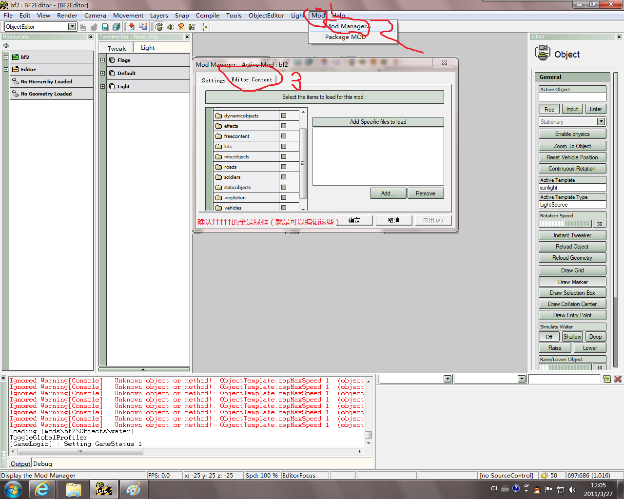
Task: Click the system tray volume icon
Action: click(x=571, y=489)
